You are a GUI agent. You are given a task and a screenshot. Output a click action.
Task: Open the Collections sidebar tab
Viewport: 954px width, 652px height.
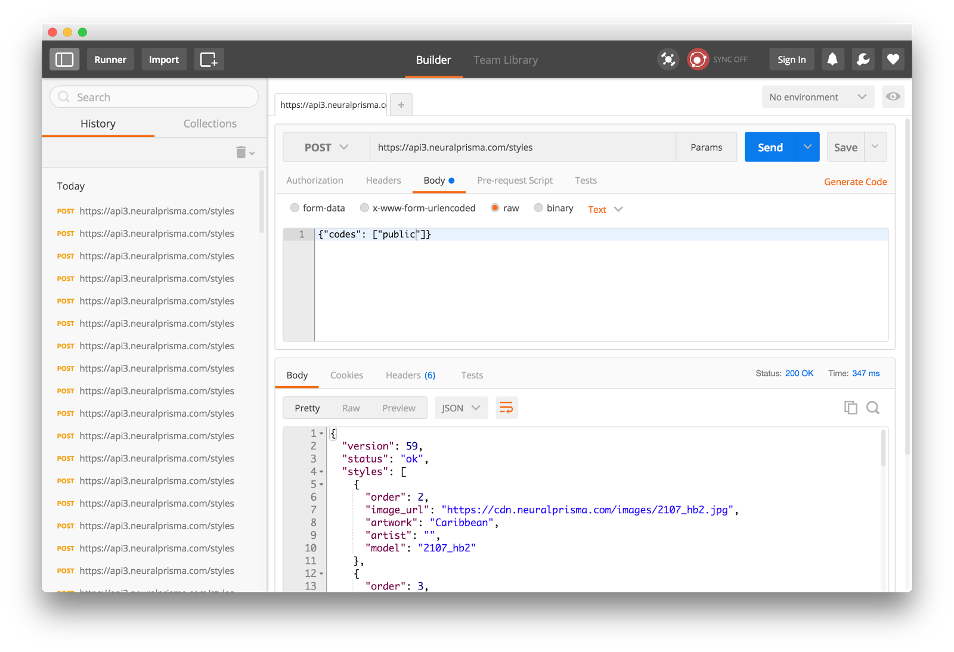pos(210,123)
